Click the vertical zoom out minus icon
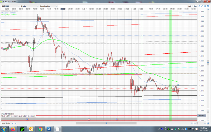This screenshot has height=132, width=211. click(x=208, y=120)
